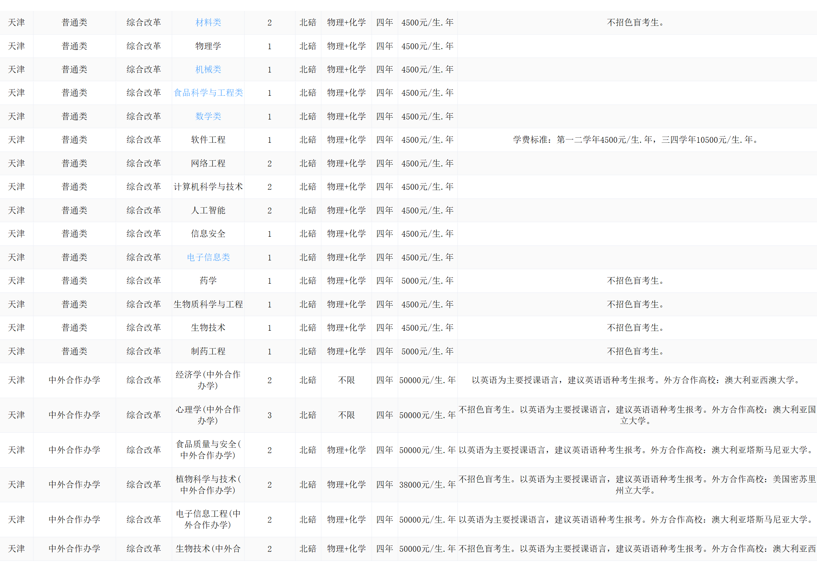Click the 软件工程 major cell
Viewport: 817px width, 578px height.
[208, 140]
